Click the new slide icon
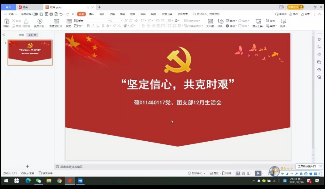Image resolution: width=325 pixels, height=189 pixels. point(56,21)
